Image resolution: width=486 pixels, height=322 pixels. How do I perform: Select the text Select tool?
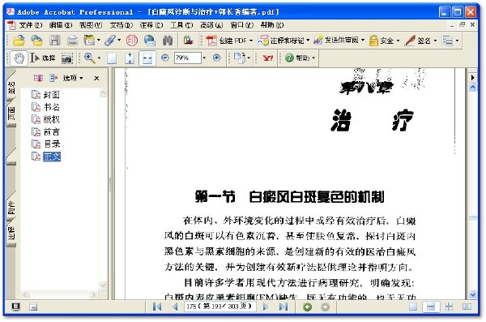[x=43, y=58]
